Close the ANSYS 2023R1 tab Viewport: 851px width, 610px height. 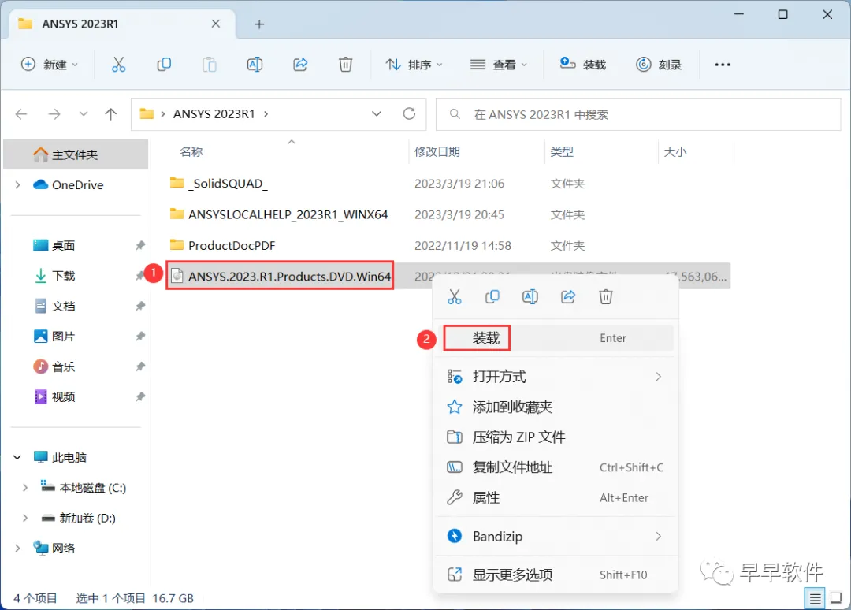215,24
